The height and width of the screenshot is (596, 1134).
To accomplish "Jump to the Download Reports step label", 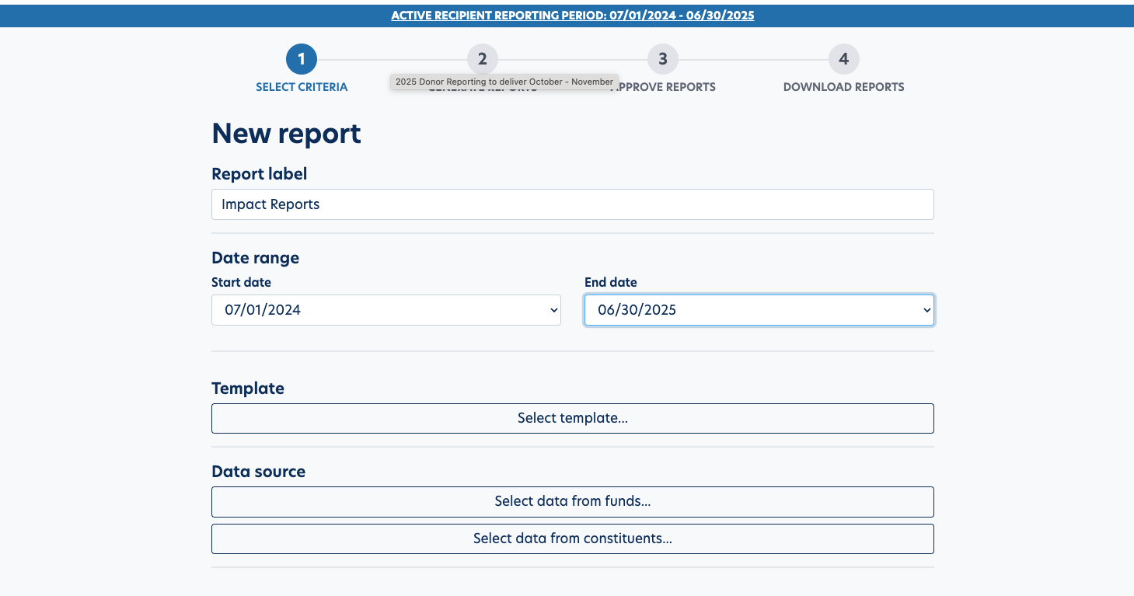I will tap(843, 87).
